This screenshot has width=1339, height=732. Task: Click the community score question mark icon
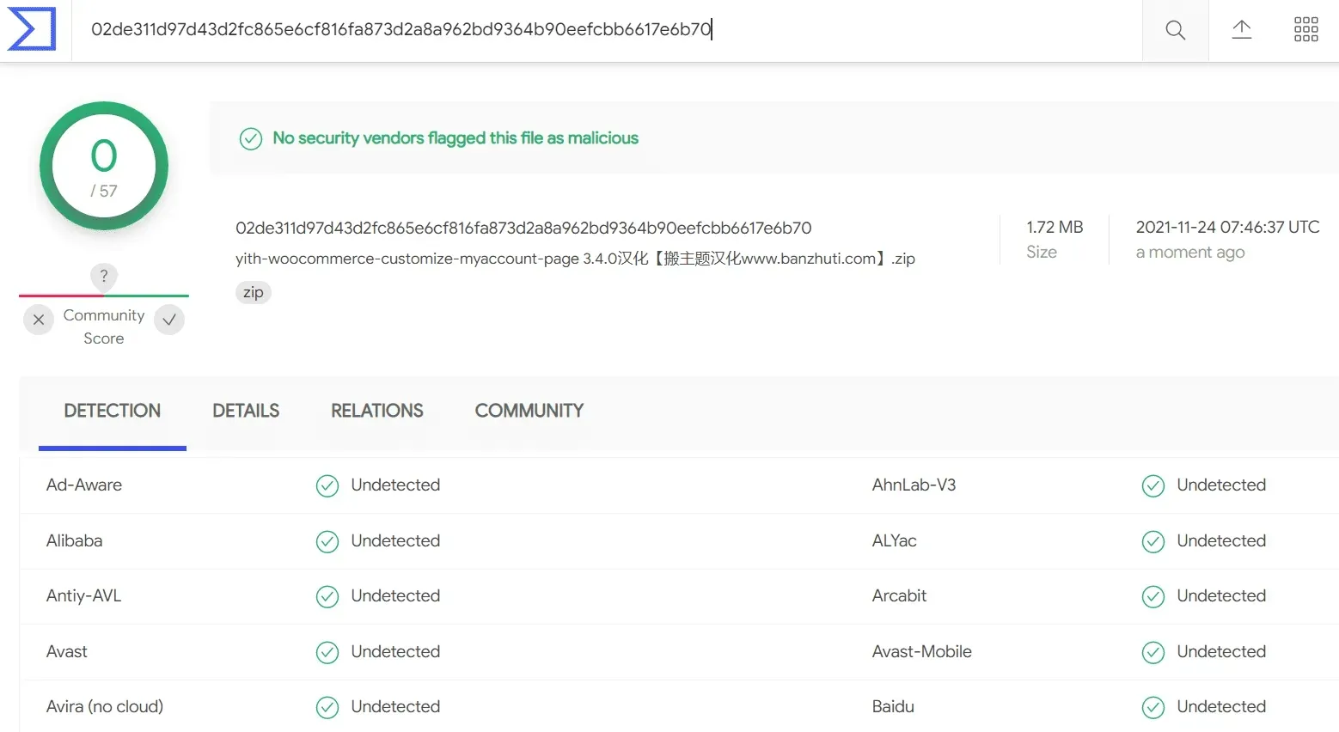click(104, 276)
